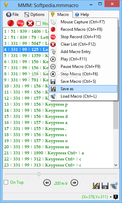Click the Play menu icon
The width and height of the screenshot is (122, 203).
[53, 59]
